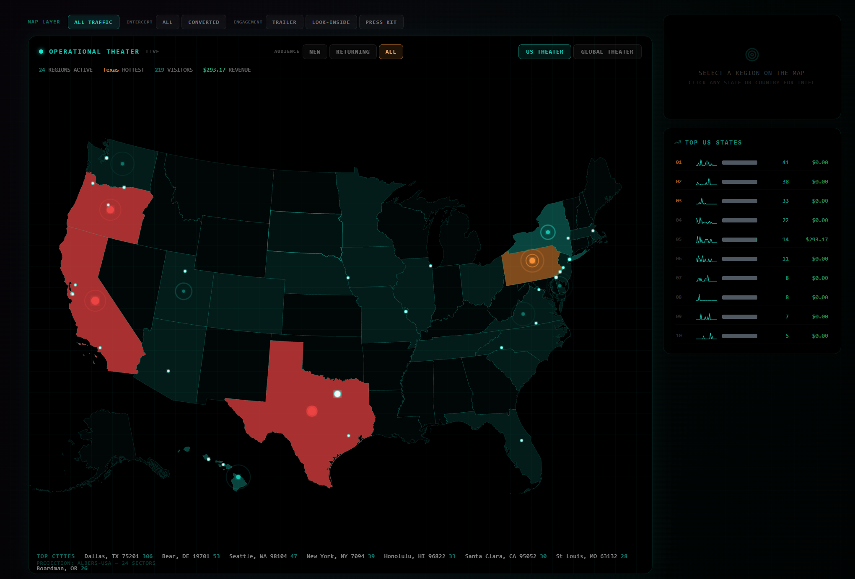Click the large white Dallas city dot
The image size is (855, 579).
pyautogui.click(x=337, y=394)
